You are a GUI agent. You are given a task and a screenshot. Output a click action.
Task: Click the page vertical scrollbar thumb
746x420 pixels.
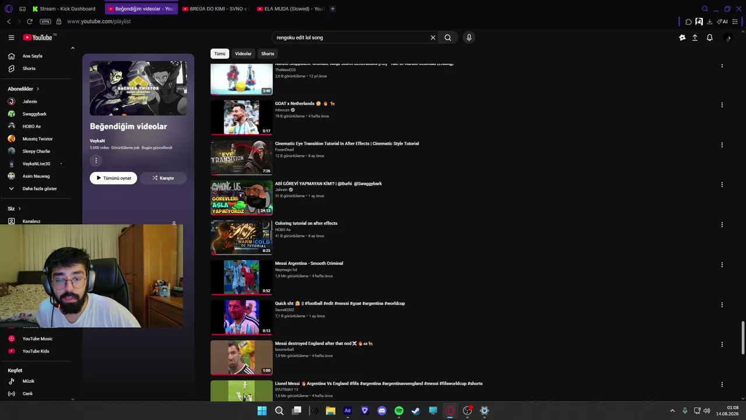743,337
